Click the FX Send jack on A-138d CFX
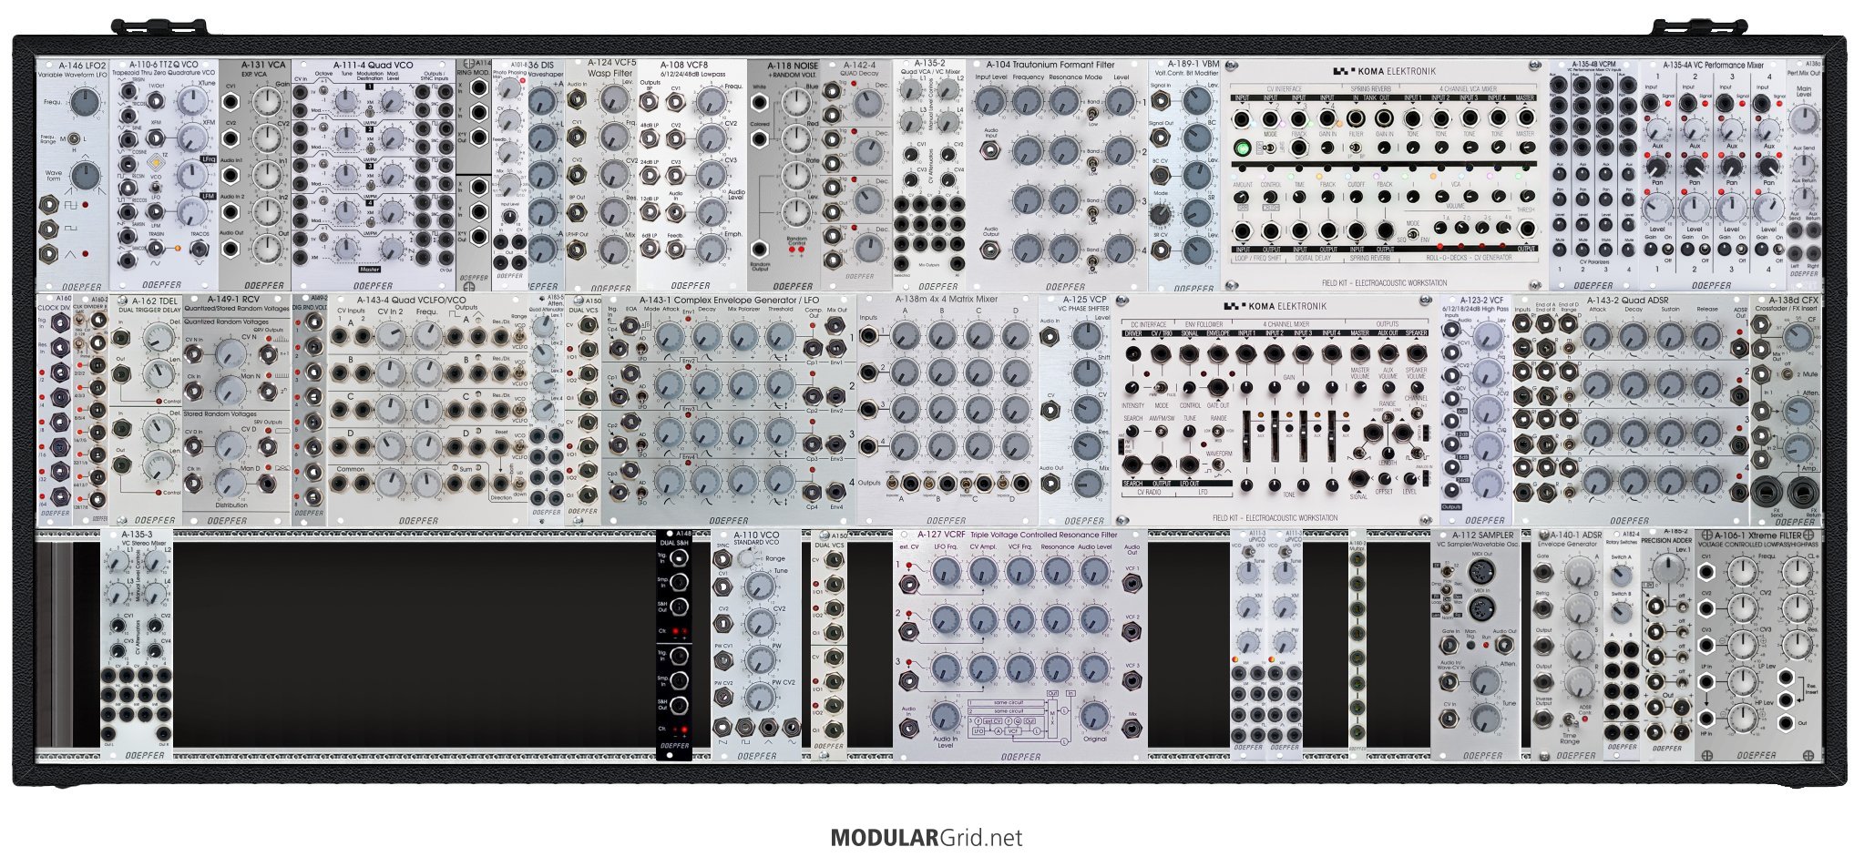 coord(1766,492)
